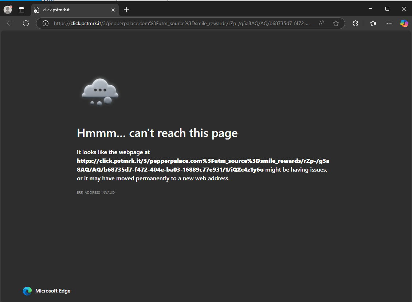412x302 pixels.
Task: Open the Favorites list icon
Action: tap(373, 23)
